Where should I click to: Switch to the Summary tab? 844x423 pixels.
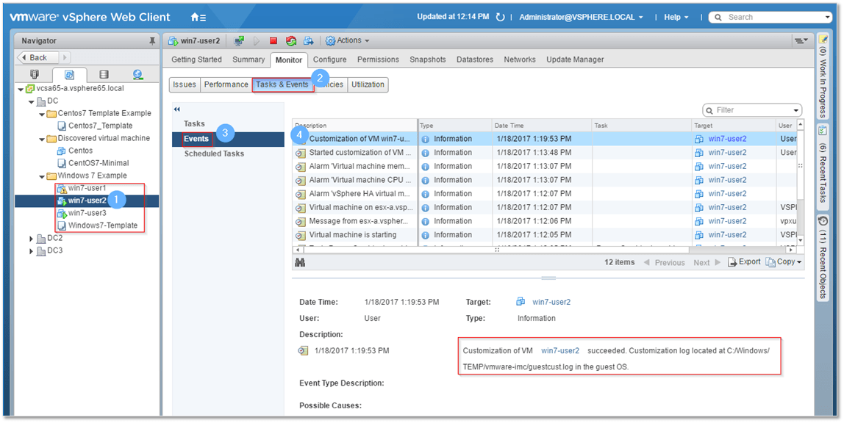coord(248,59)
